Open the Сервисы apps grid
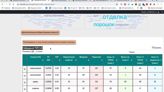This screenshot has width=164, height=92. tap(6, 8)
